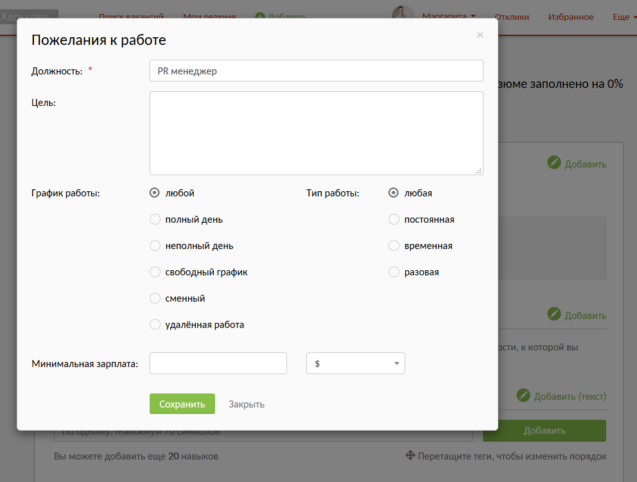Select 'временная' work type option
637x482 pixels.
point(394,246)
